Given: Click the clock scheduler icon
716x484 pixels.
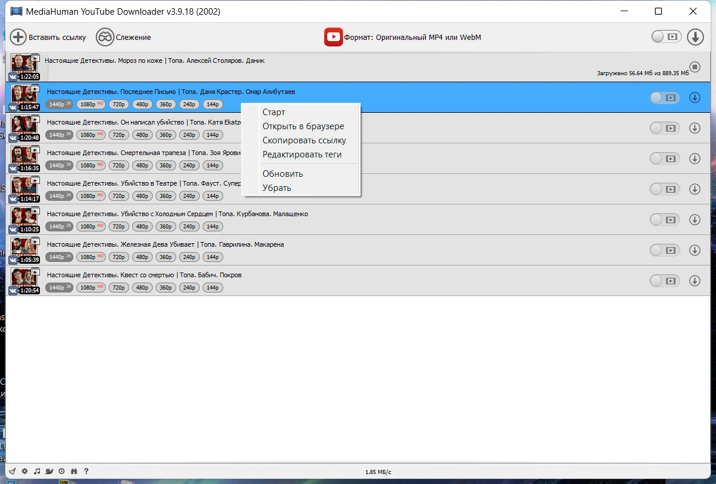Looking at the screenshot, I should click(62, 471).
